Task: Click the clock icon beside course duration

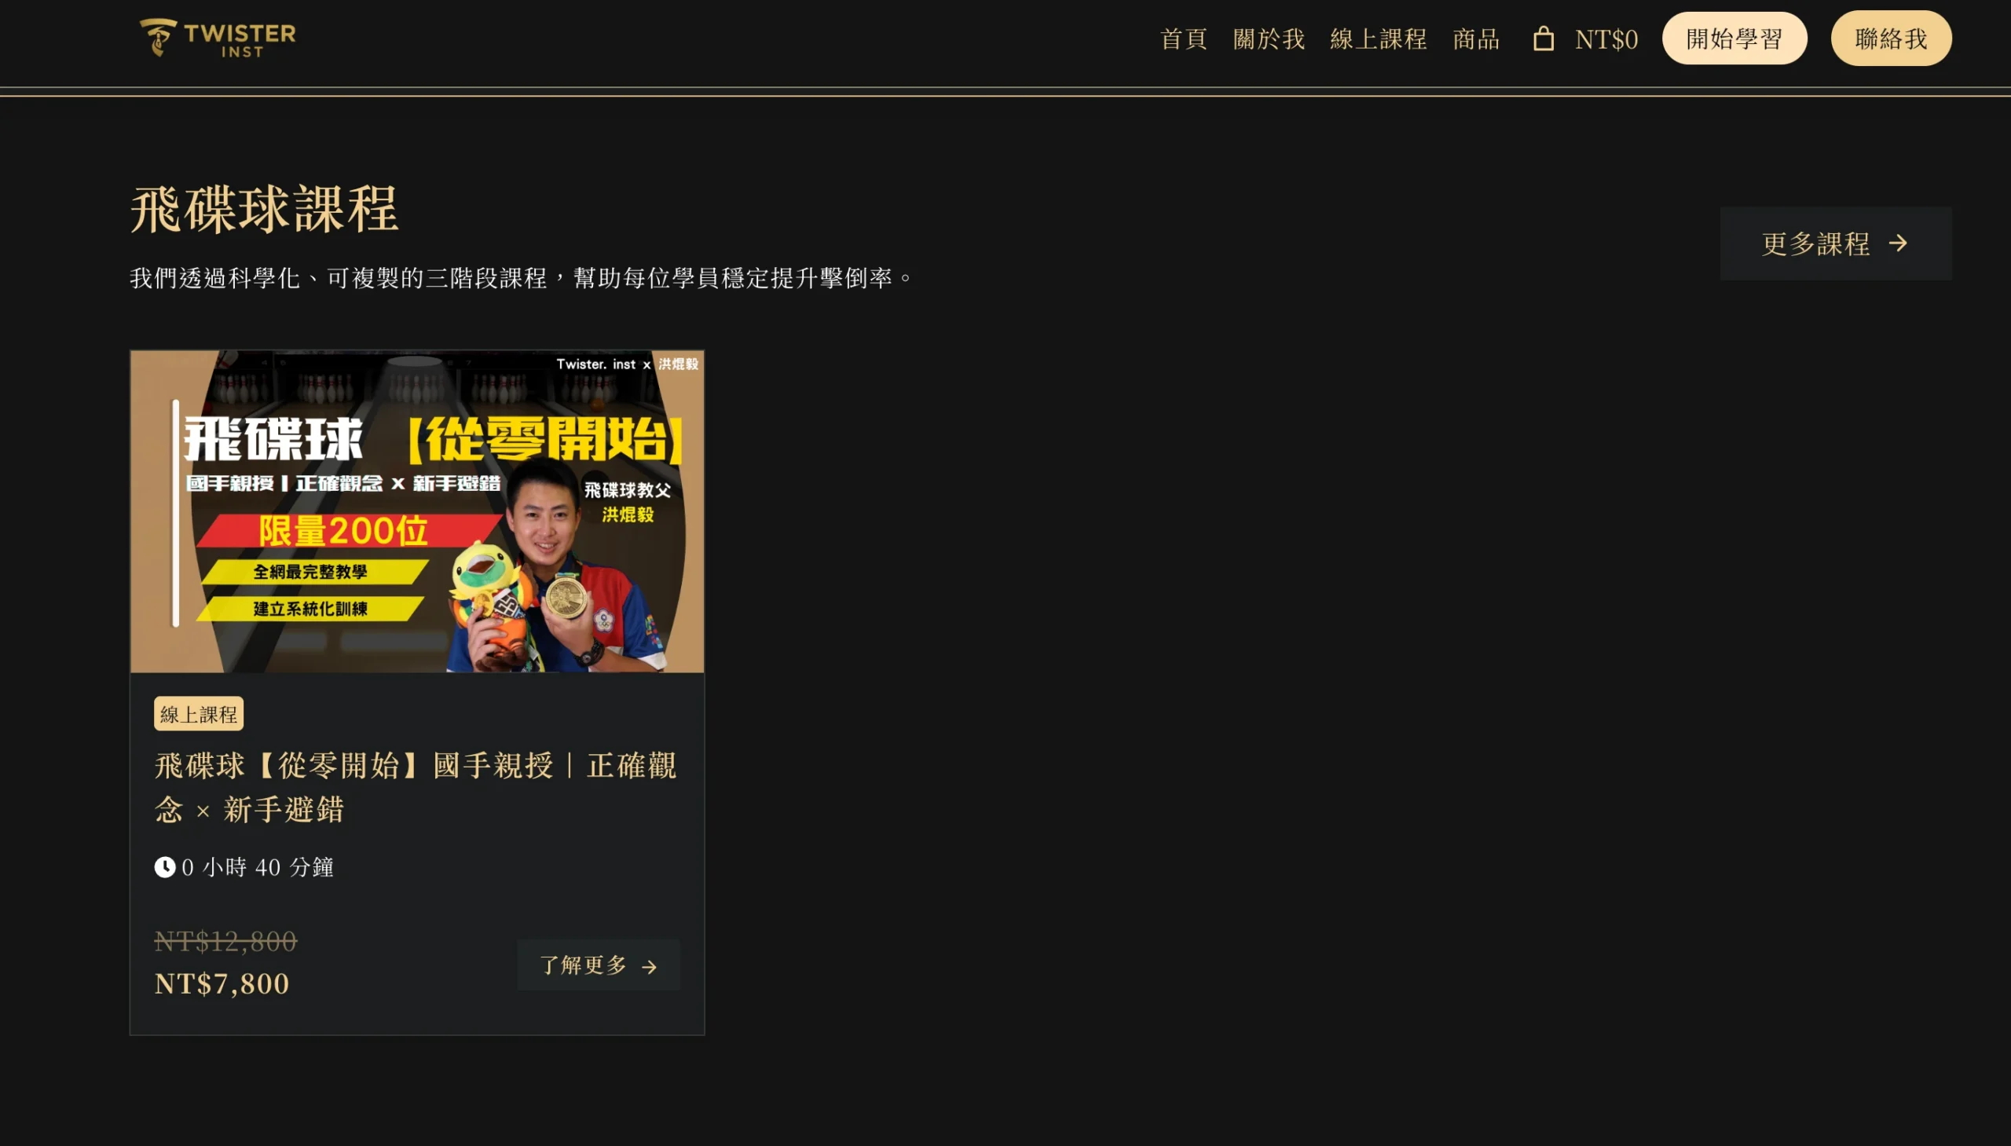Action: 164,866
